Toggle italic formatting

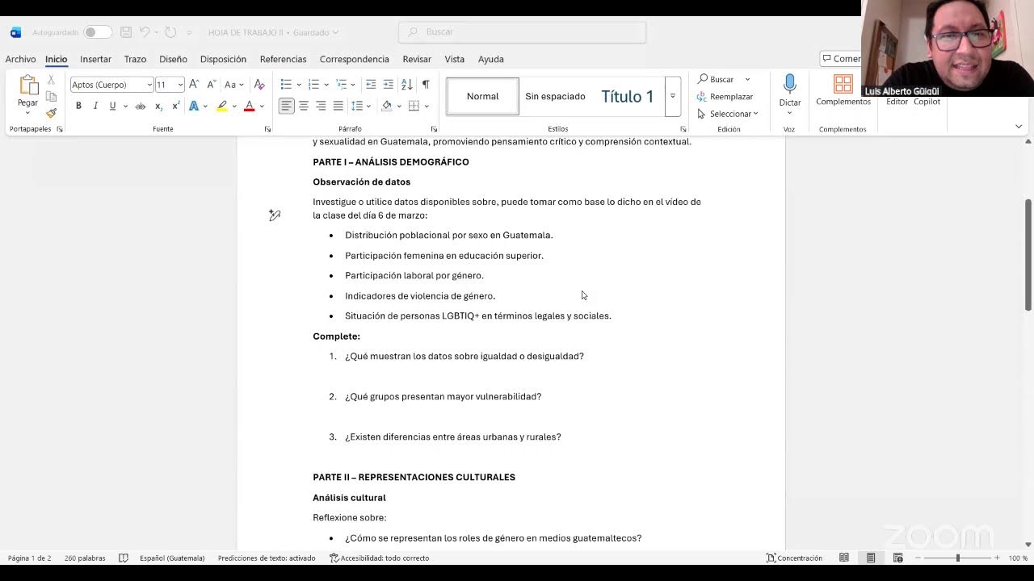(95, 107)
